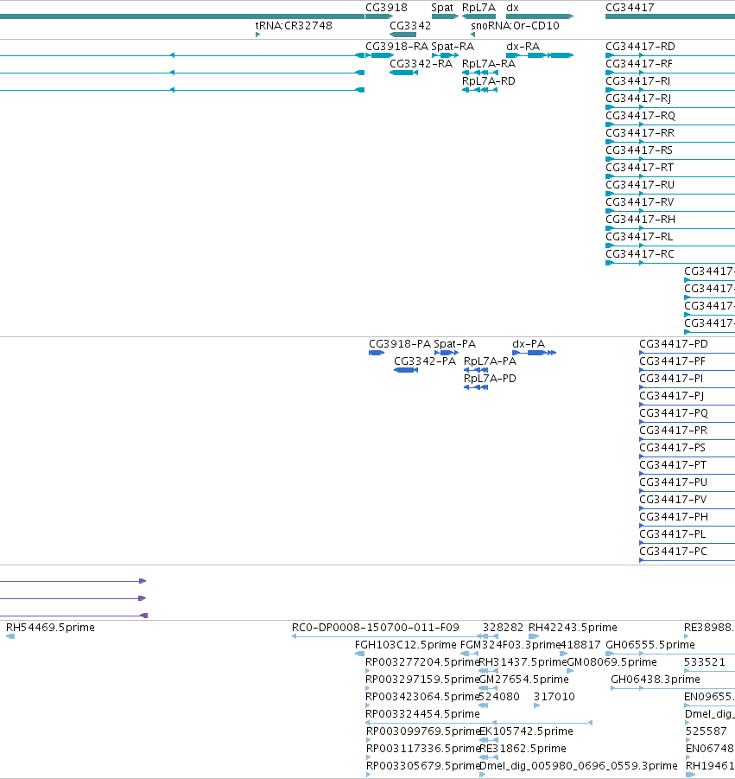Click the Dmel_dig_005980_0696_0559.3prime label

[578, 766]
